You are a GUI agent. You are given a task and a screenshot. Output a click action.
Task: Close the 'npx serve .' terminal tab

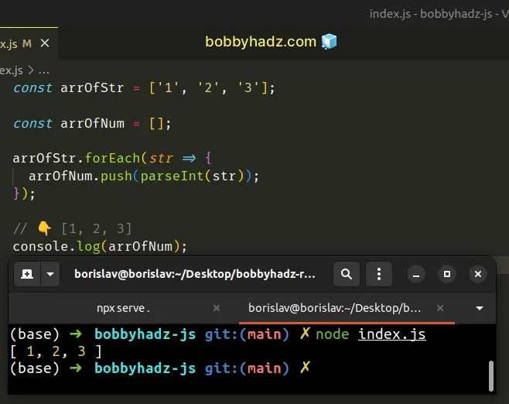[217, 308]
